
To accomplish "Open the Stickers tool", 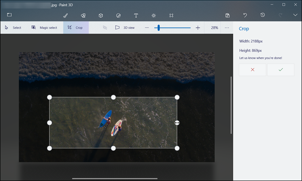I will [118, 15].
